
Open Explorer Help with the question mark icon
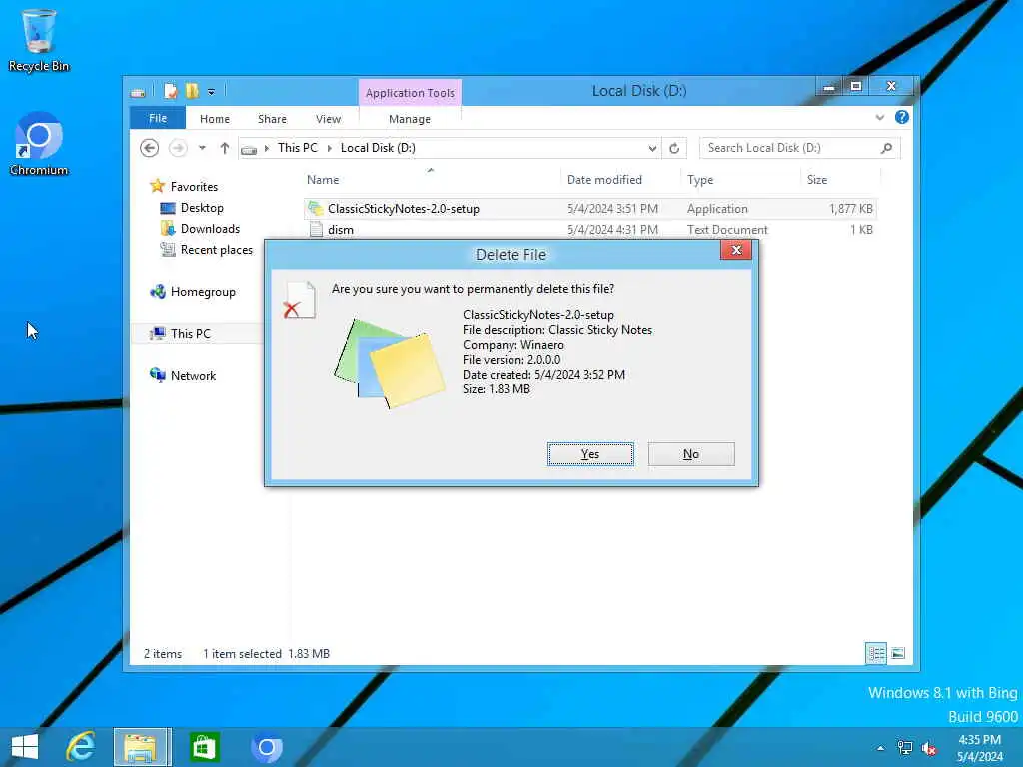[x=902, y=117]
